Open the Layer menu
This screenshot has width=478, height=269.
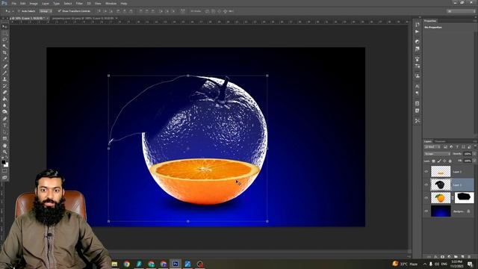[x=45, y=3]
